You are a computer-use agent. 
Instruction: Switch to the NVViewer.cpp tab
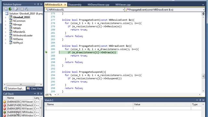pos(123,5)
